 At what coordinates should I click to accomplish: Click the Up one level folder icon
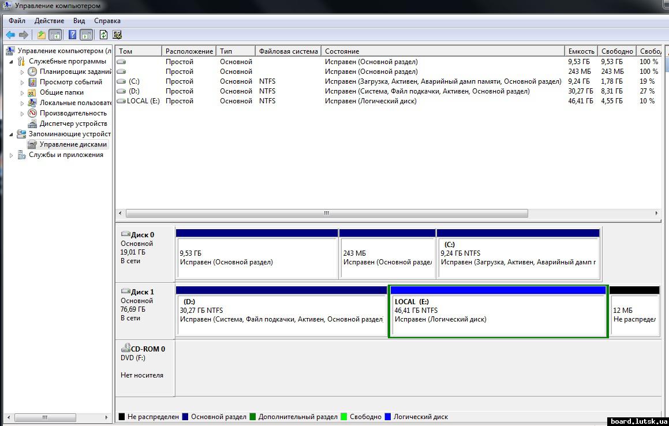[42, 35]
